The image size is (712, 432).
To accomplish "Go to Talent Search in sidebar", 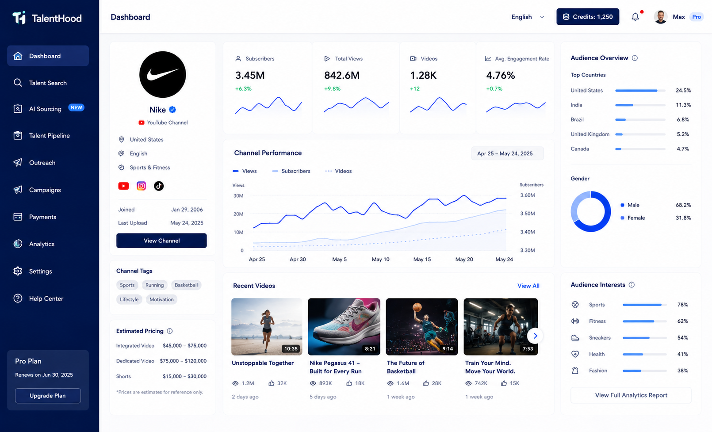I will pyautogui.click(x=48, y=83).
